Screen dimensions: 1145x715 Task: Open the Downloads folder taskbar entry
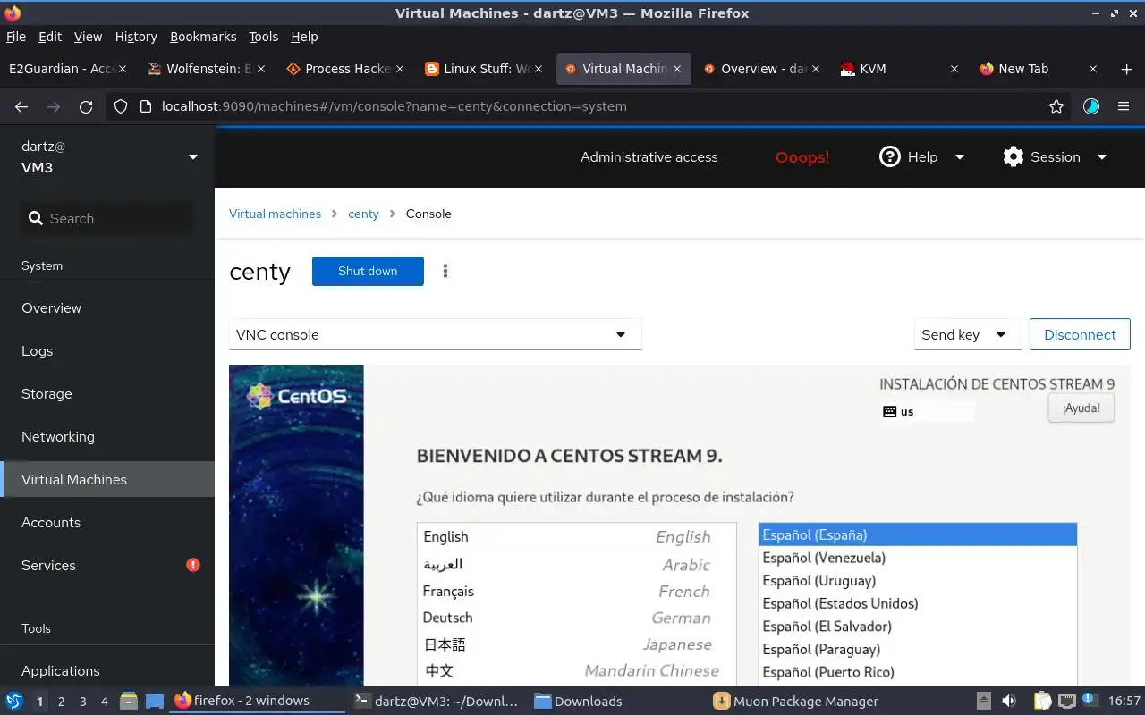tap(615, 701)
